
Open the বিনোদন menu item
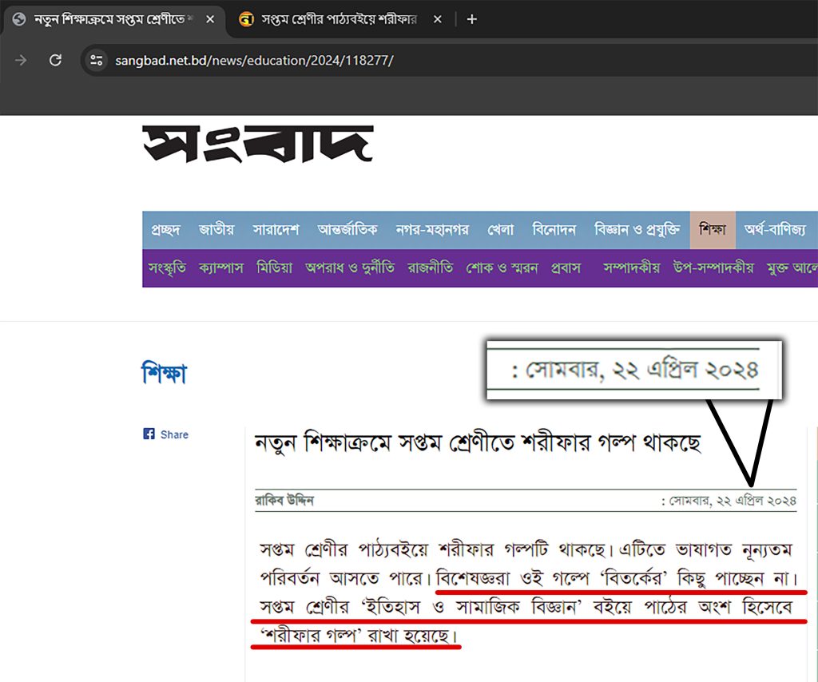554,229
